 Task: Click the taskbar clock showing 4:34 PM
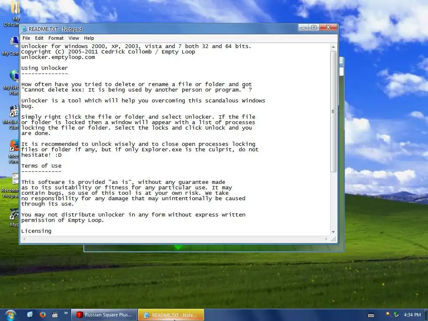412,315
